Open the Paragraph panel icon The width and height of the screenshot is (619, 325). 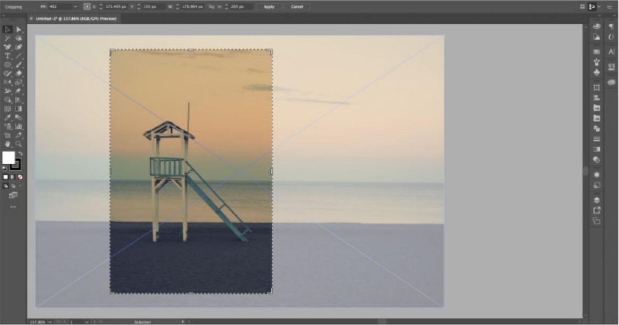tap(612, 26)
